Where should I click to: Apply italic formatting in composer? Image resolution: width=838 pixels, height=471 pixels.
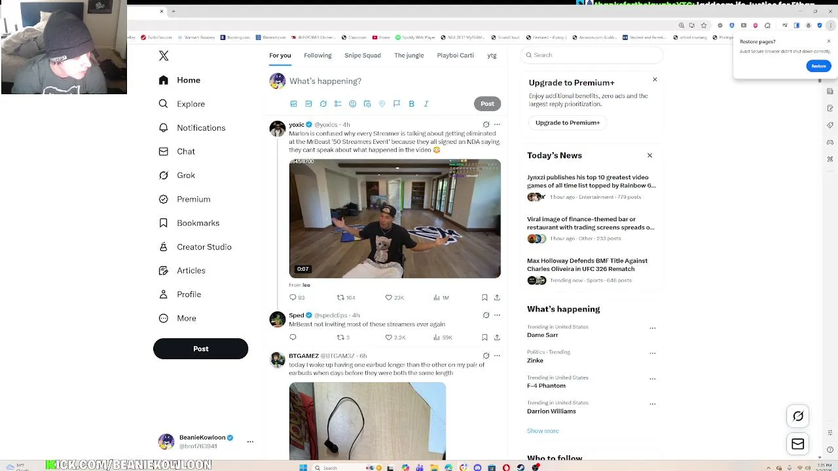click(426, 104)
